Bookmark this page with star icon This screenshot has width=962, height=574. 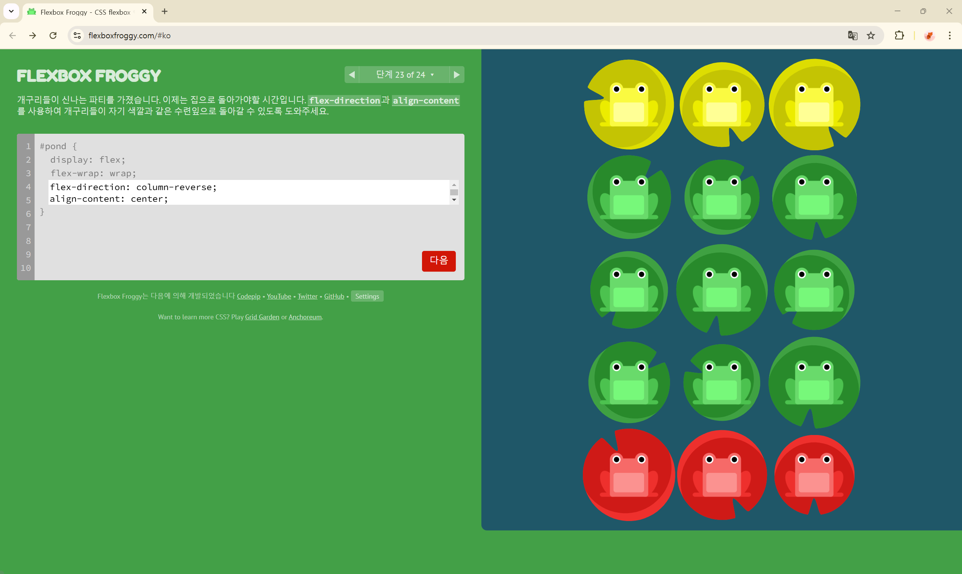click(871, 36)
